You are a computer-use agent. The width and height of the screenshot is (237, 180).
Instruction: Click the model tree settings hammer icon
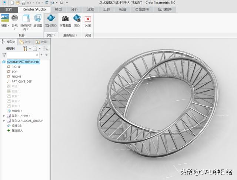click(x=25, y=49)
